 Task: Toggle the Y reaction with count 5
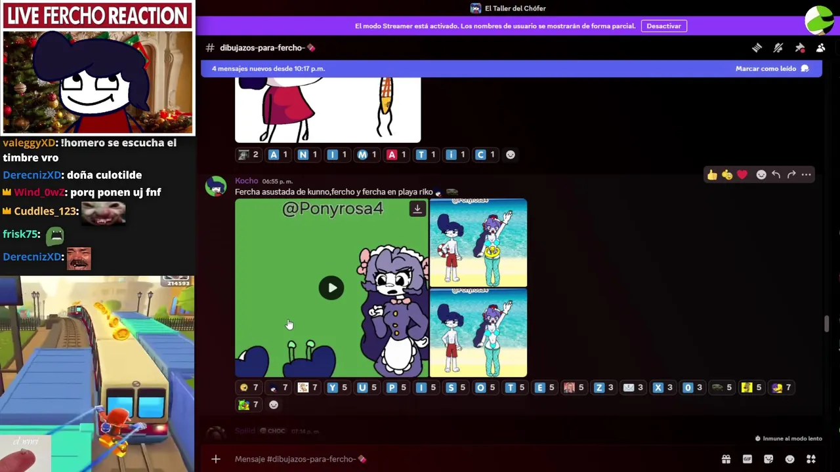tap(337, 387)
